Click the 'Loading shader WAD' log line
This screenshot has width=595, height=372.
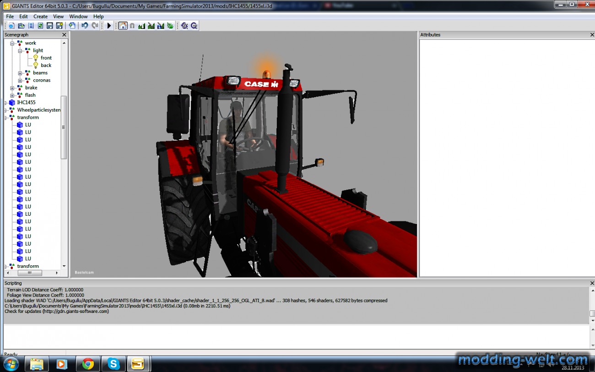pos(196,301)
